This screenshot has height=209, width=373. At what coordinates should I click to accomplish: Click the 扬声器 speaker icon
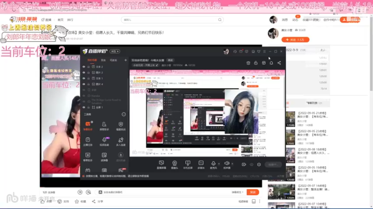(227, 163)
